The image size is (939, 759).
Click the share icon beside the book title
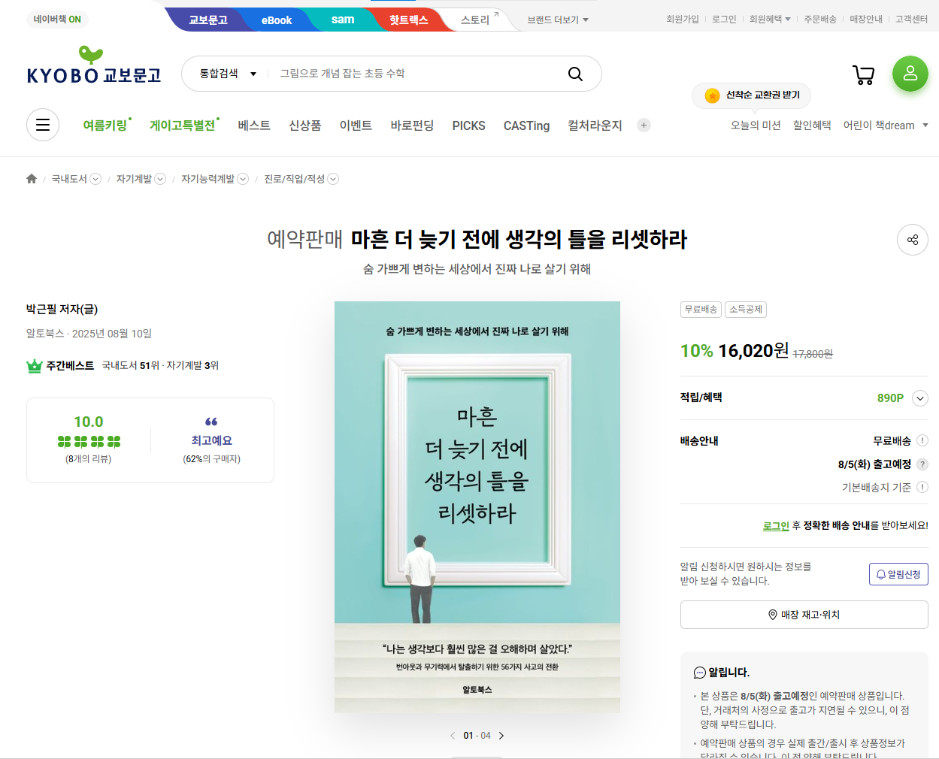(912, 239)
